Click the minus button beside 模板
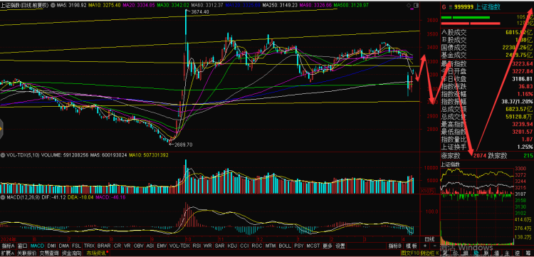Screen dimensions: 534x257 tap(435, 246)
